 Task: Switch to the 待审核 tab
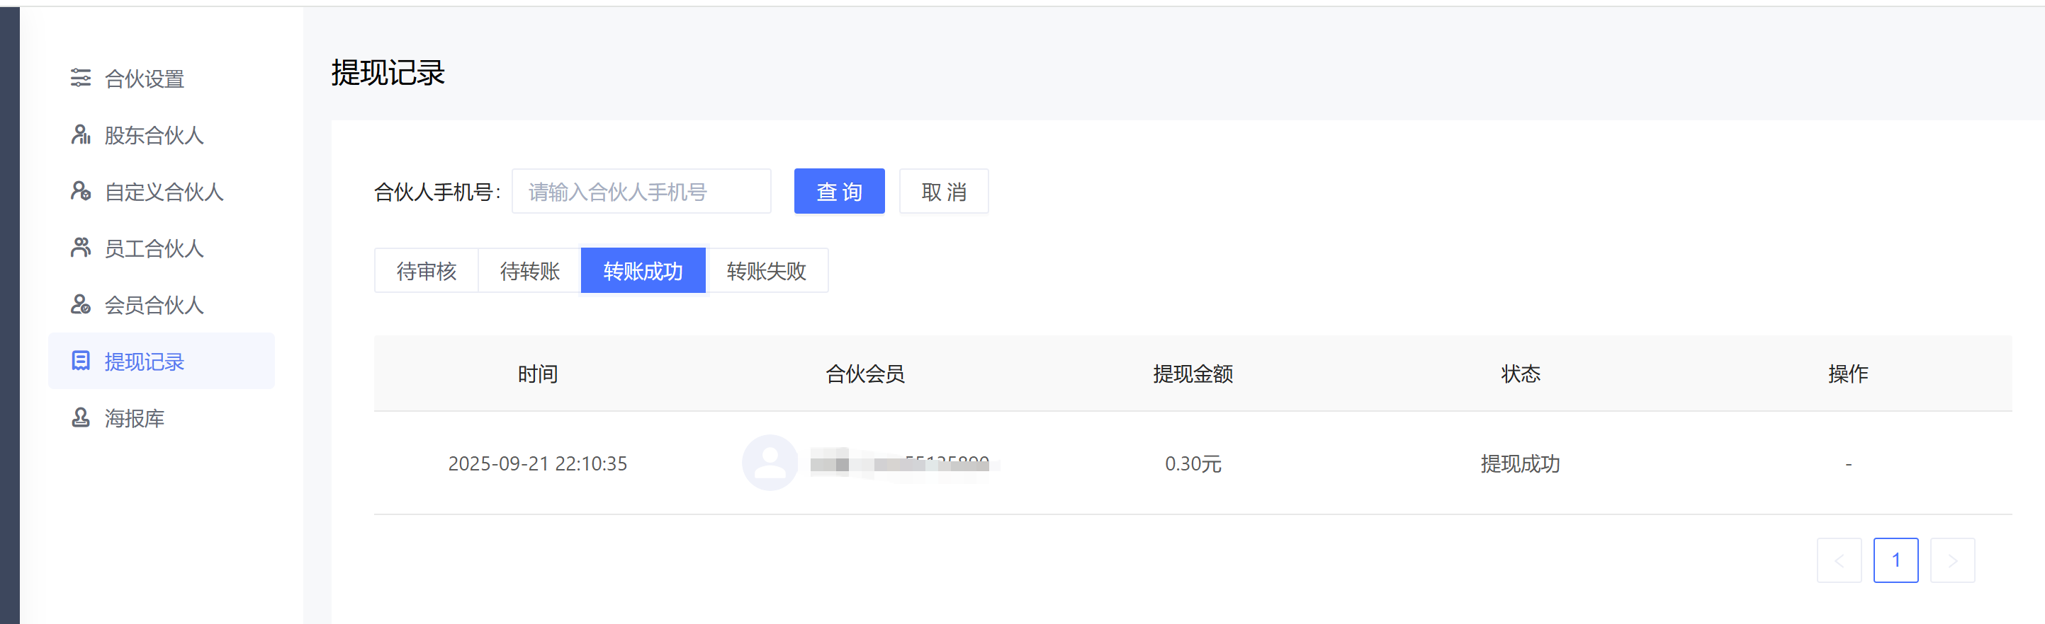pyautogui.click(x=427, y=271)
